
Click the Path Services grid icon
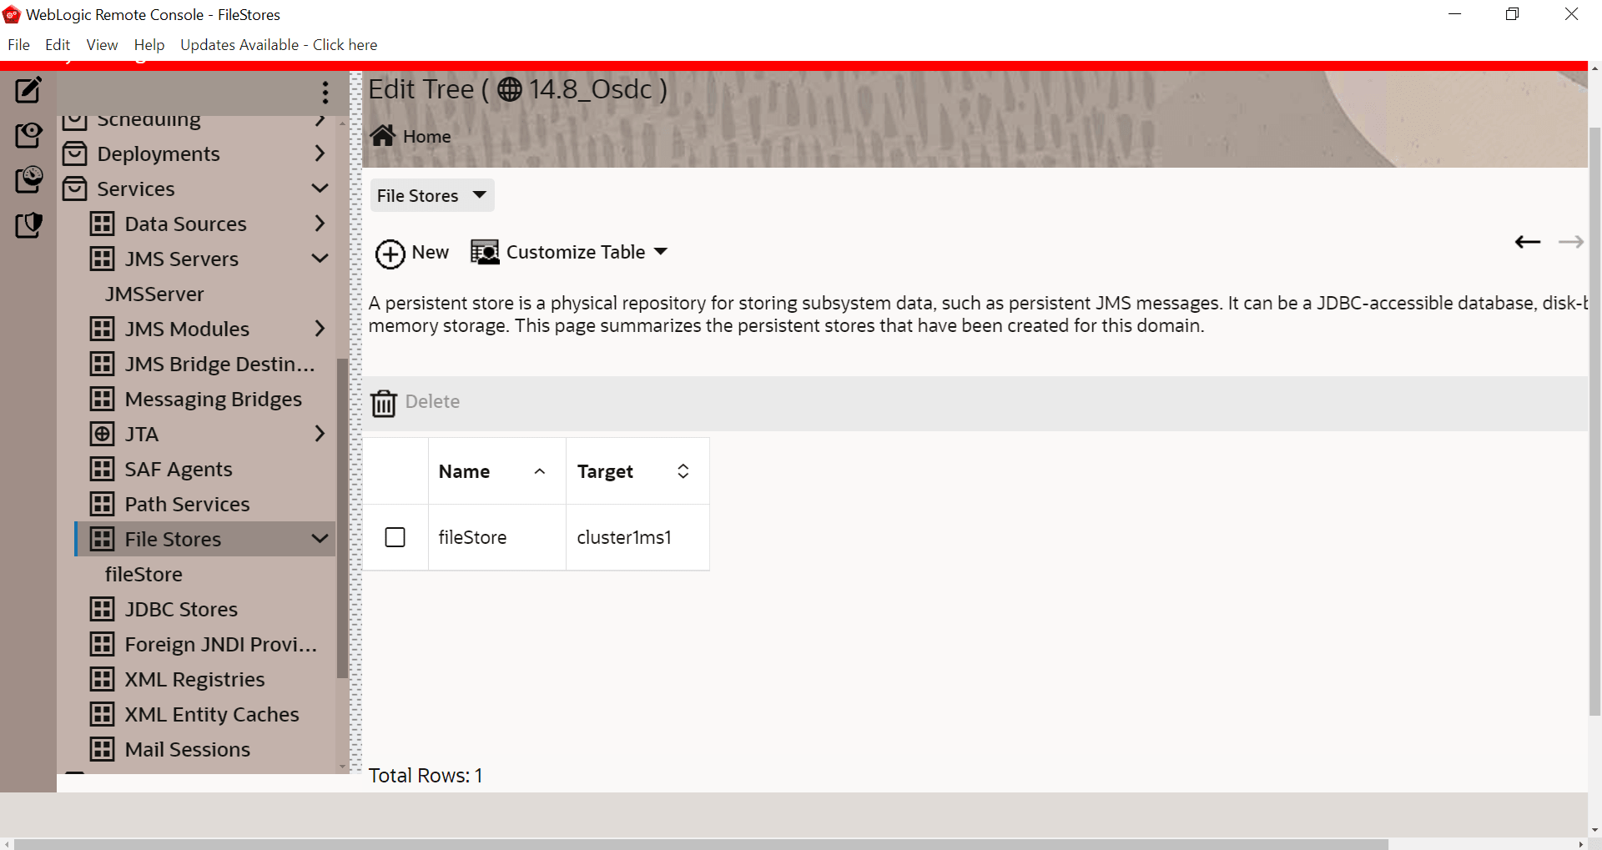point(103,504)
